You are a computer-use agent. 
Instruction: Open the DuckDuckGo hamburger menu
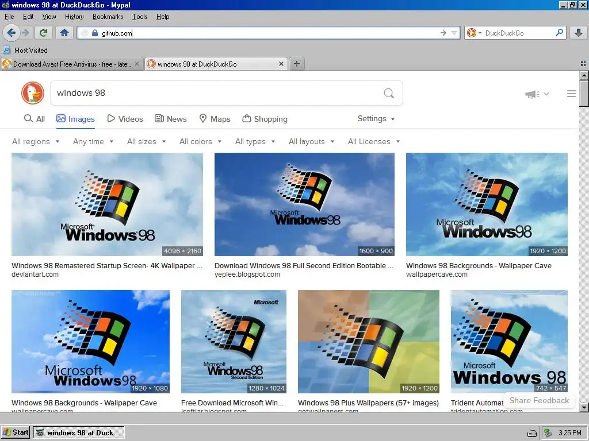[571, 94]
